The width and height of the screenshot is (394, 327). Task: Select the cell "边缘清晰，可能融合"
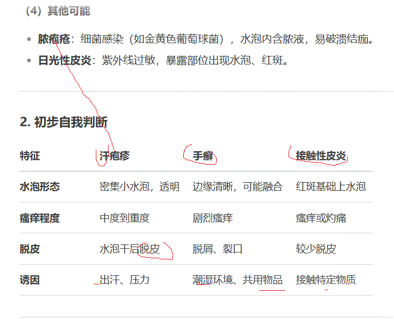pyautogui.click(x=237, y=187)
